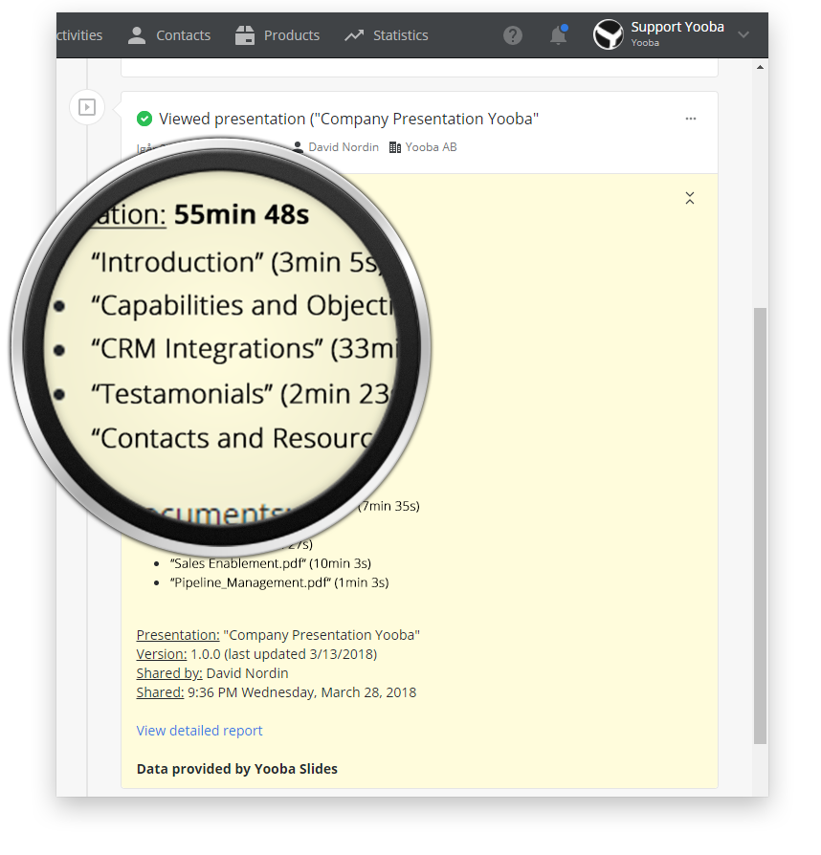The width and height of the screenshot is (821, 855).
Task: Expand the Support Yooba account dropdown
Action: [743, 34]
